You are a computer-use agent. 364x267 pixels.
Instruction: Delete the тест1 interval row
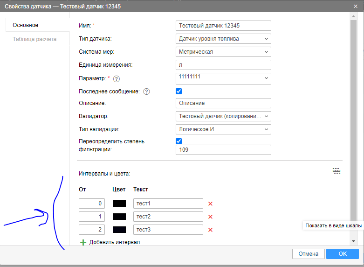point(210,204)
